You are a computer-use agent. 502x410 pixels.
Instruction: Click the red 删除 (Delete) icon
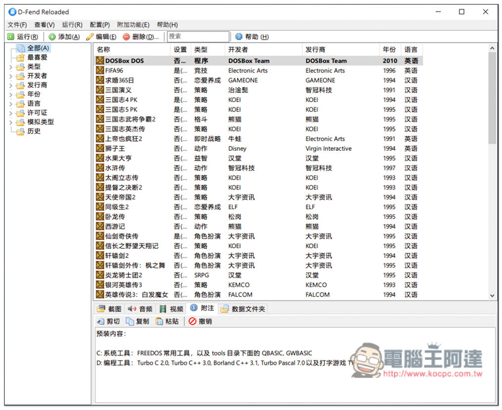pyautogui.click(x=127, y=37)
